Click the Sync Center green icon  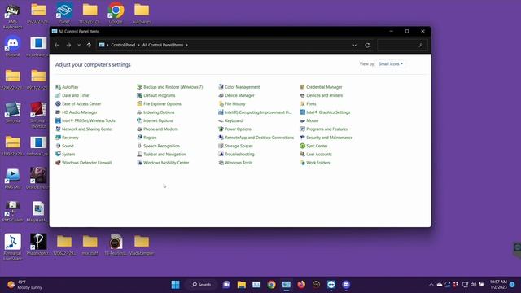click(x=302, y=146)
